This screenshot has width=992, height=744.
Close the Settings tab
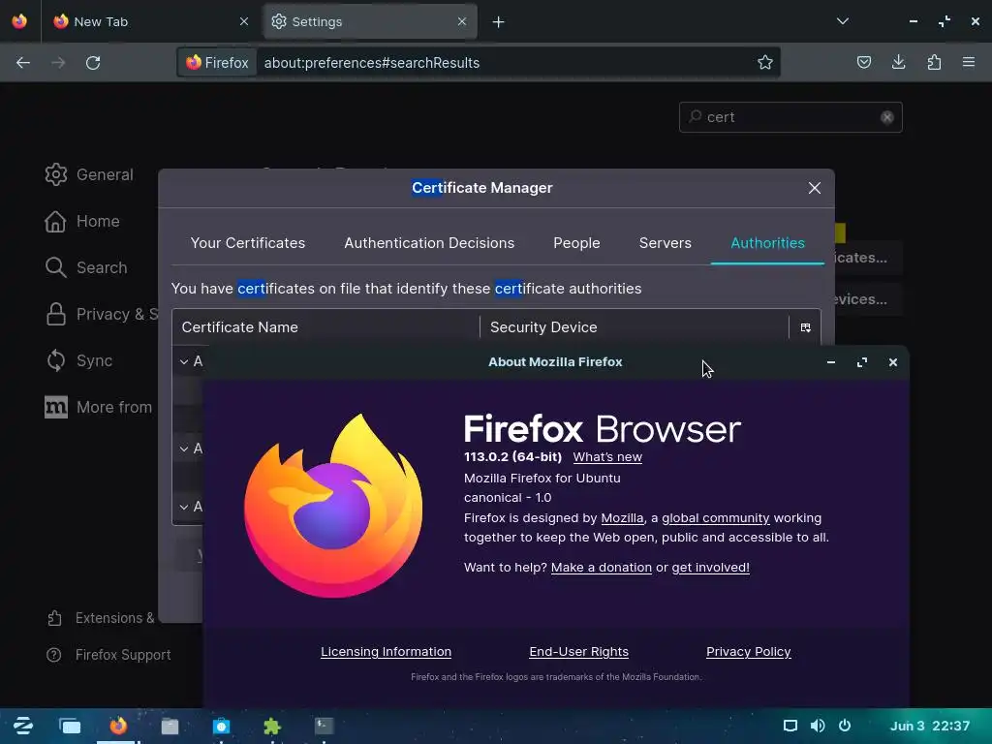point(462,21)
